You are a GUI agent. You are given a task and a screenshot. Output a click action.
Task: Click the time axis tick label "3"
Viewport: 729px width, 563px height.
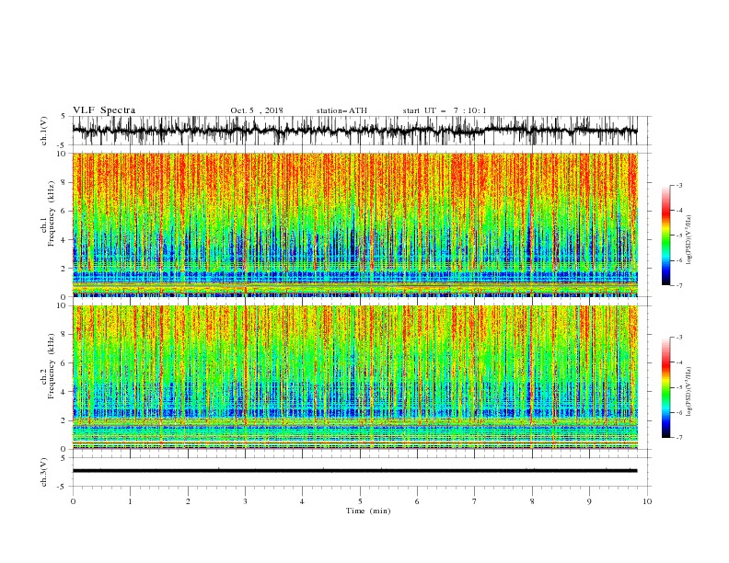(x=245, y=501)
